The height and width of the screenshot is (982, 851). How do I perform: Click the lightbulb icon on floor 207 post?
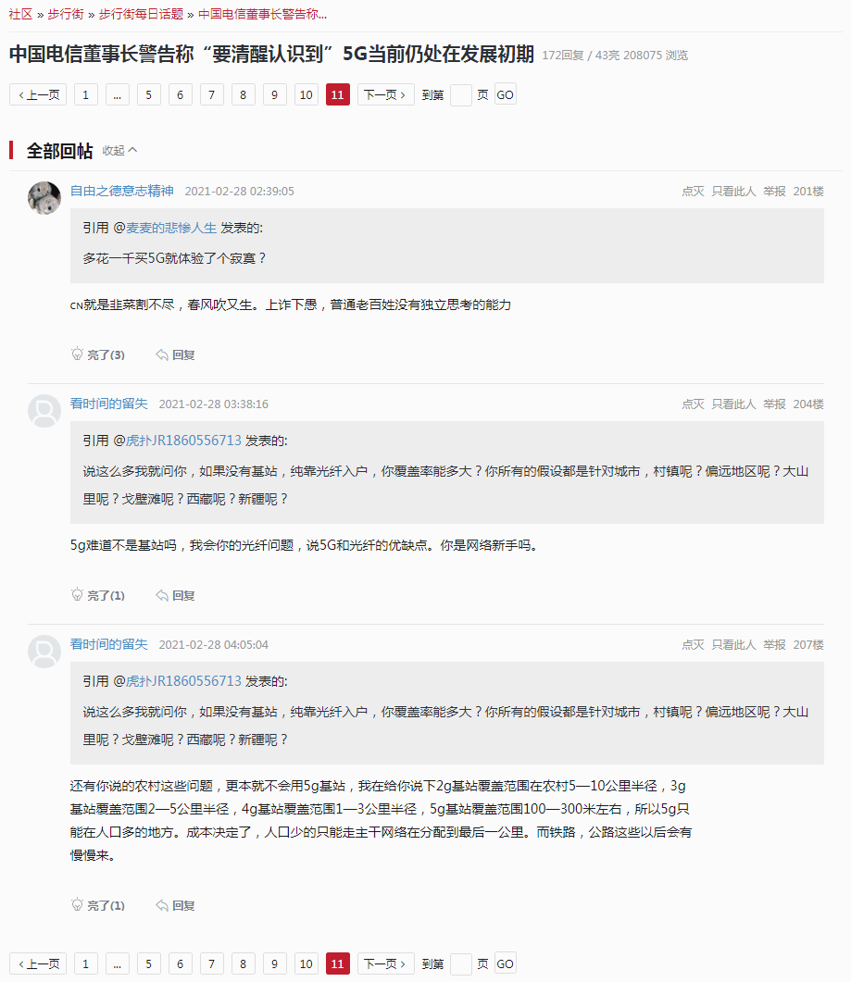tap(77, 905)
